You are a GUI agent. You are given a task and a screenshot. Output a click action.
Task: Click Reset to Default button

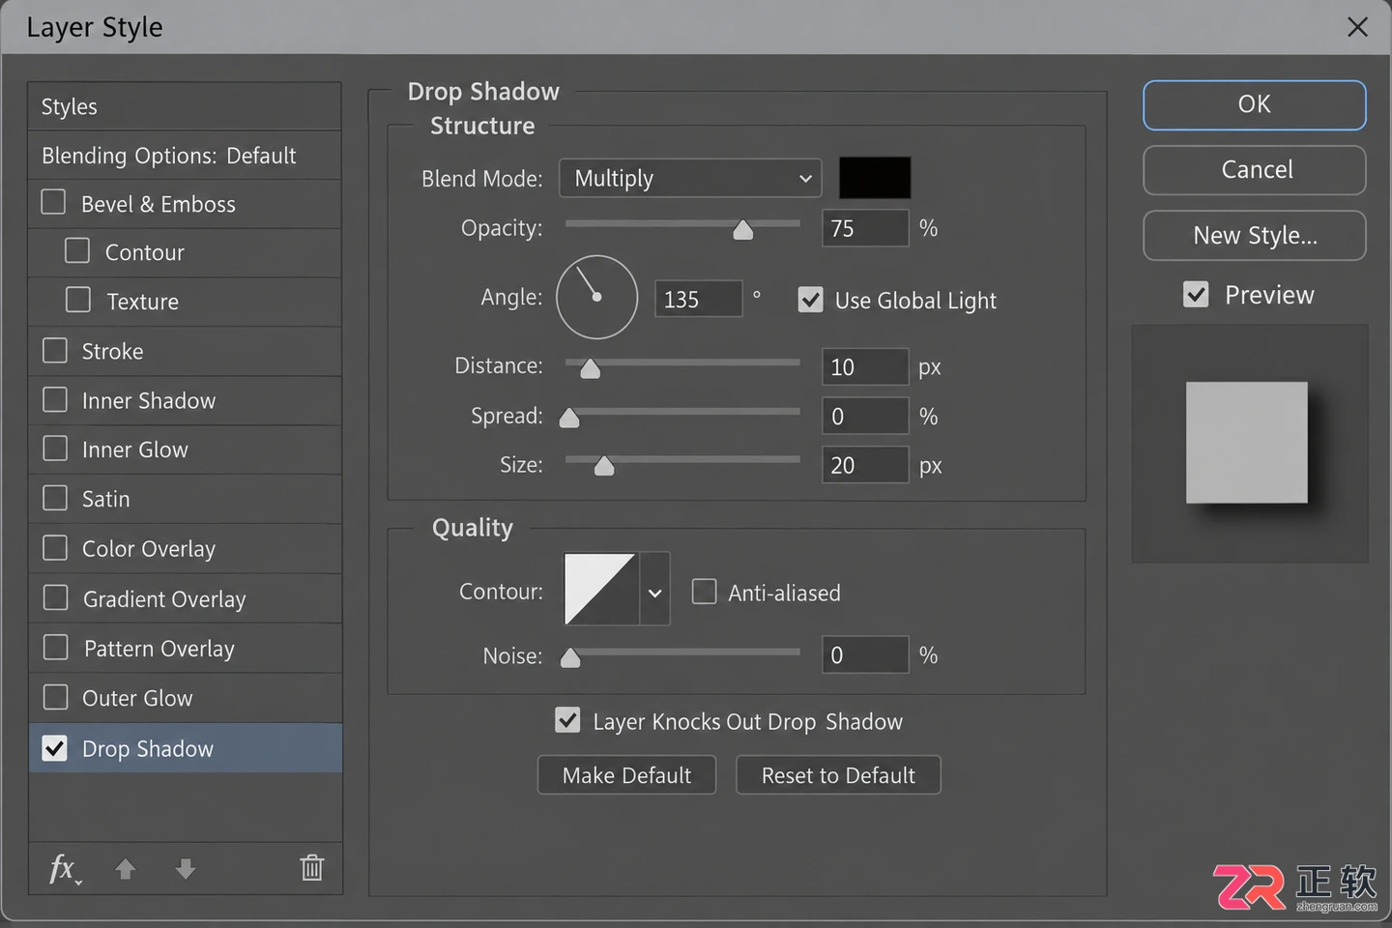[x=838, y=775]
